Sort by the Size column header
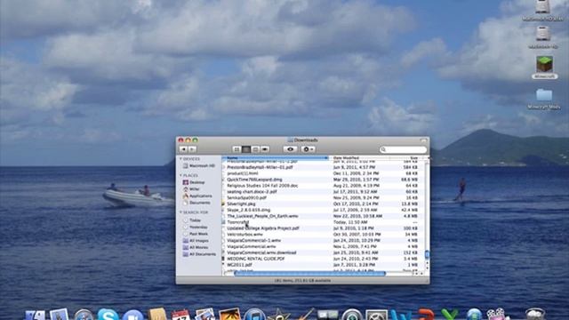The height and width of the screenshot is (320, 569). point(405,158)
